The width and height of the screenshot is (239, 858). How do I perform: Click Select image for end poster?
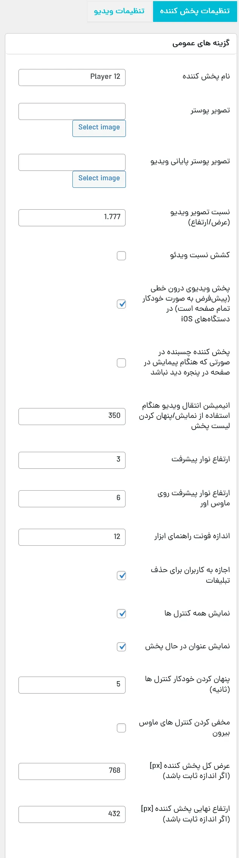click(99, 179)
